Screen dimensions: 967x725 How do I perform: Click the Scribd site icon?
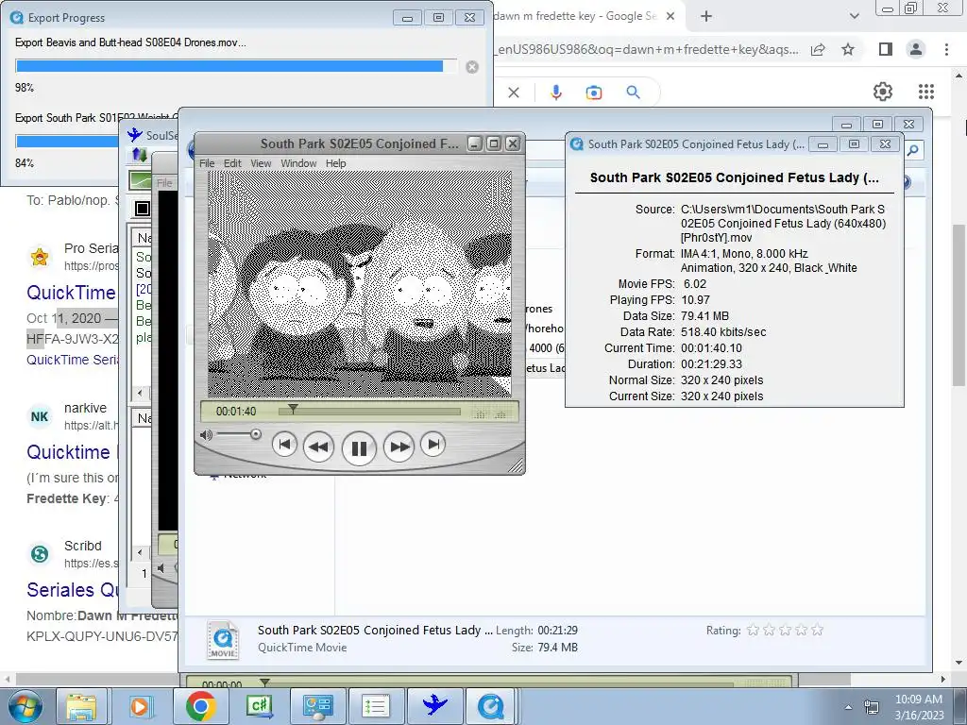pos(40,553)
